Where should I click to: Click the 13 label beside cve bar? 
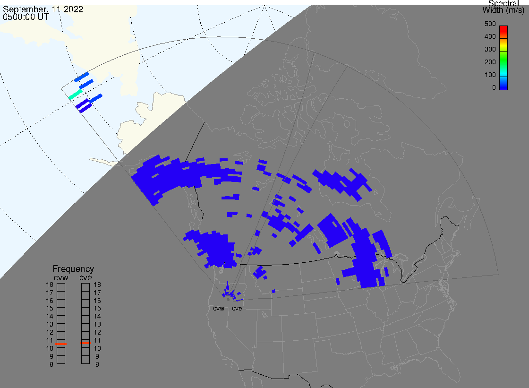tap(97, 325)
